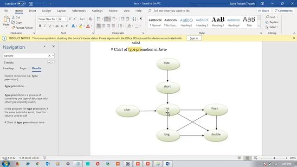Click the Sort icon

134,19
